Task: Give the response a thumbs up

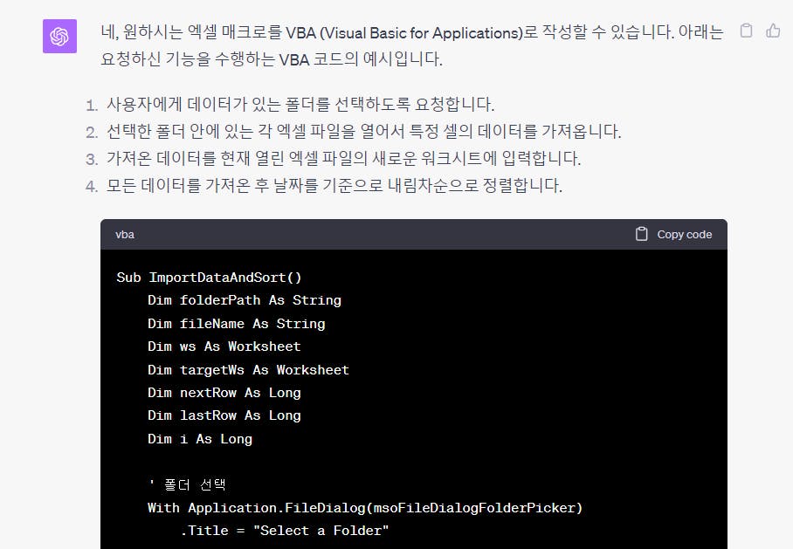Action: tap(773, 31)
